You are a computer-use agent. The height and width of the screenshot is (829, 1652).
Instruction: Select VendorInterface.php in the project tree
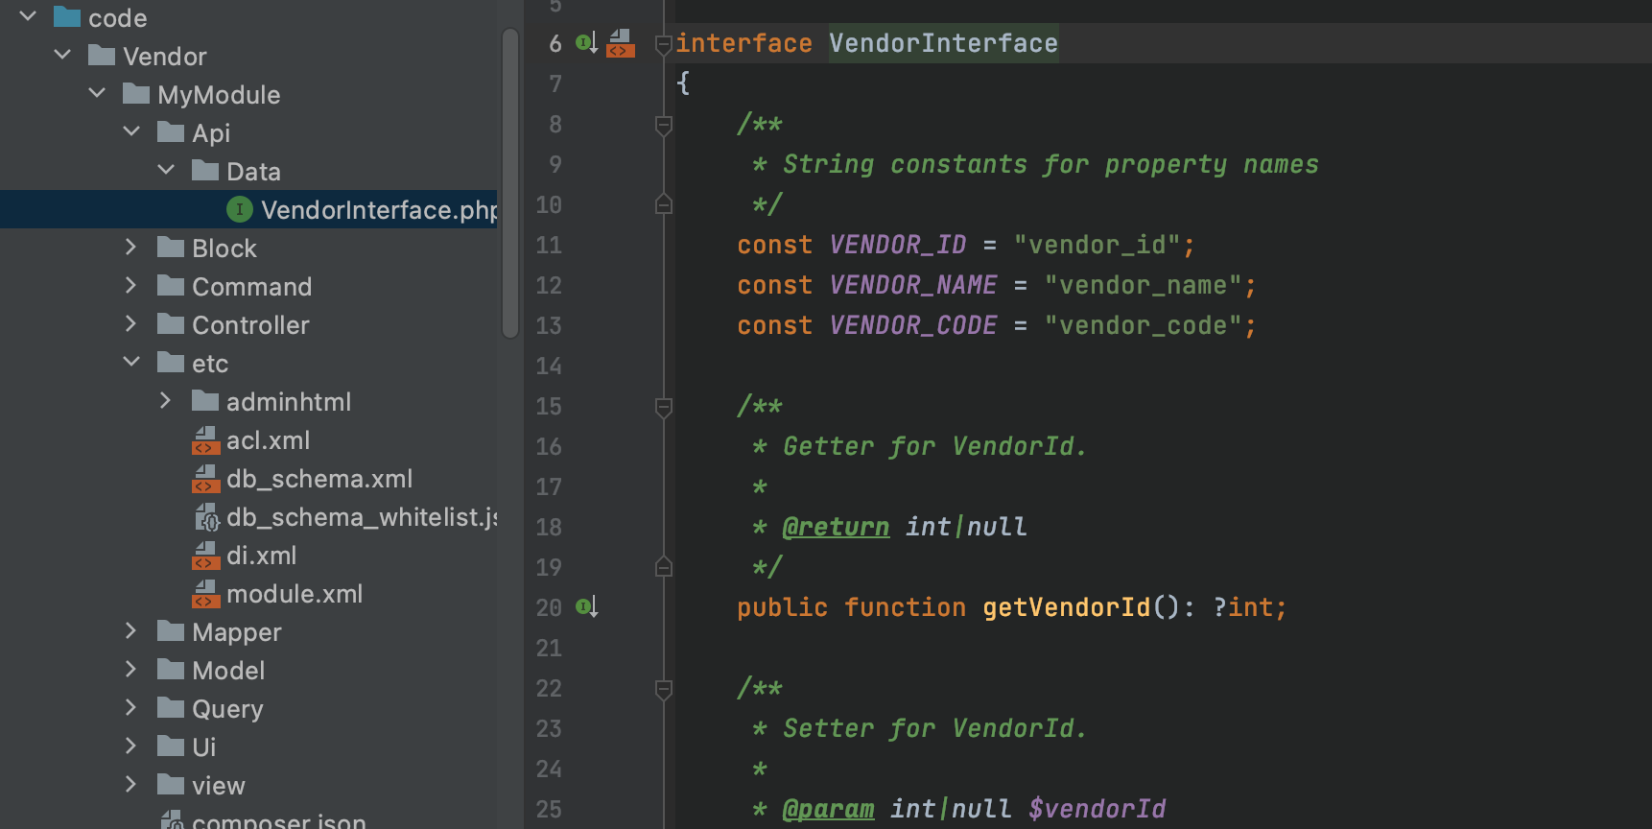[378, 210]
